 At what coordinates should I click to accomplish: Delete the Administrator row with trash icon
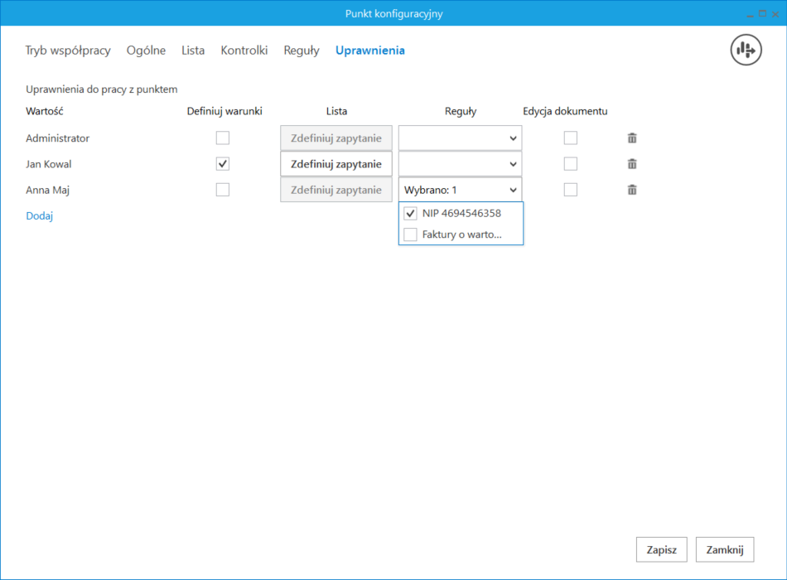pyautogui.click(x=632, y=138)
